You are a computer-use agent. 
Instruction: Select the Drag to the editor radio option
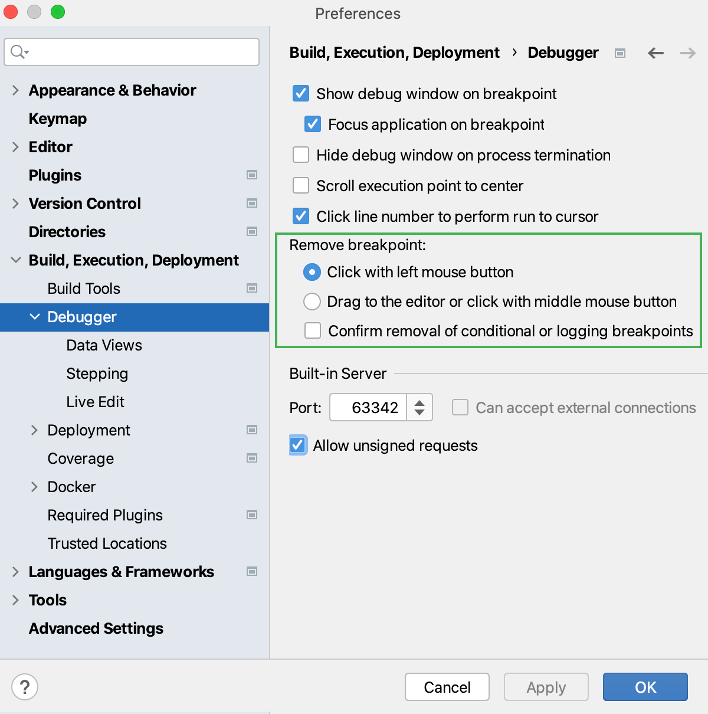[312, 302]
